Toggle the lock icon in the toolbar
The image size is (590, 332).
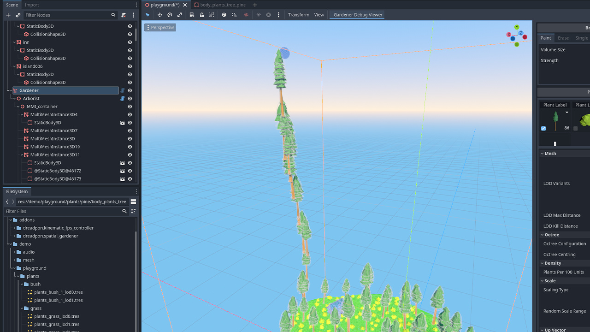click(x=202, y=14)
